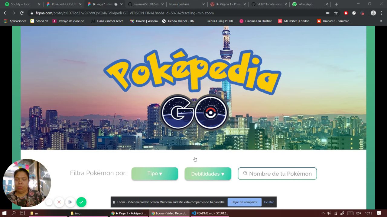Open Windows Task View
This screenshot has width=387, height=217.
pos(22,213)
